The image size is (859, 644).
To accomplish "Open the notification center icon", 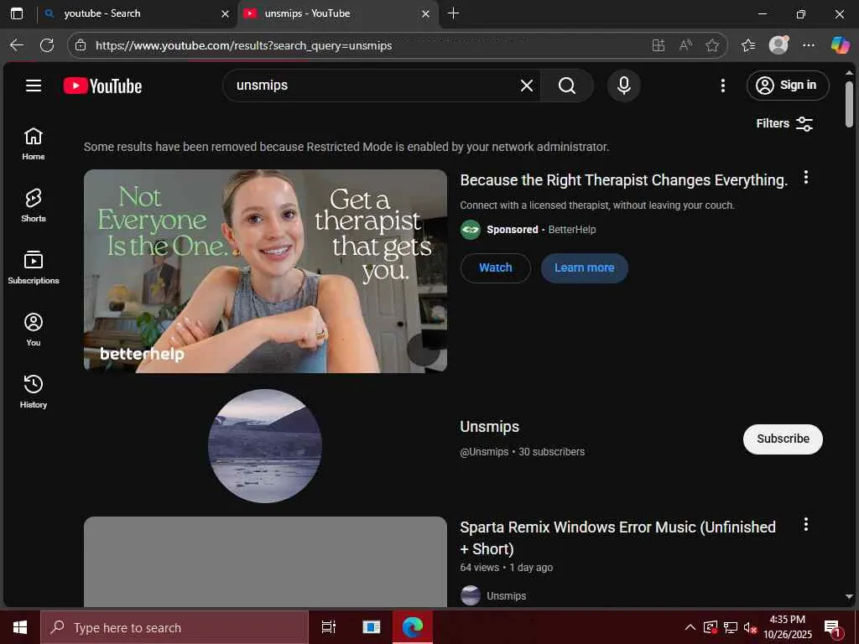I will (832, 627).
